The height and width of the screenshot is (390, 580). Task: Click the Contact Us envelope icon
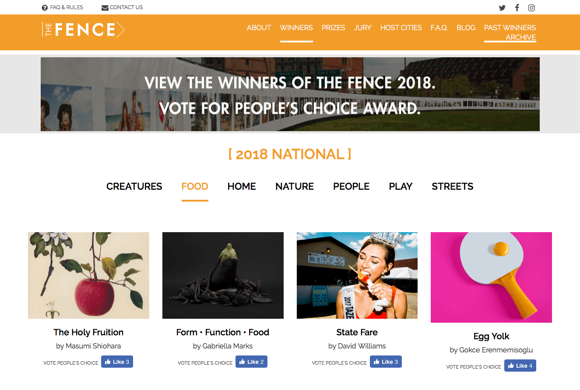[x=105, y=7]
